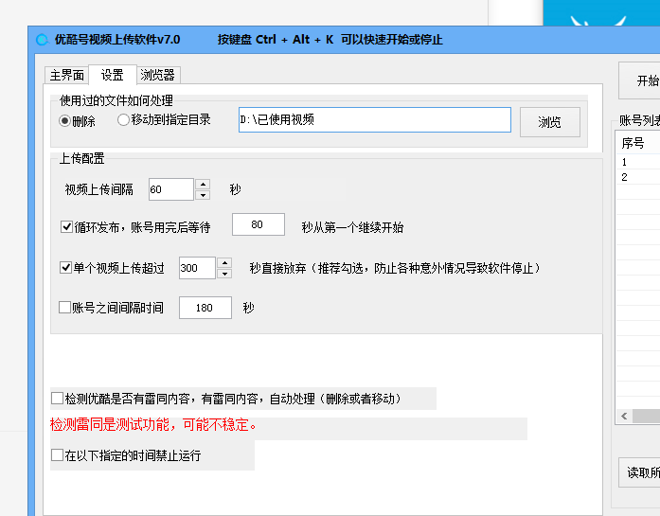Enable 检测优酷是否有雷同内容 checkbox
Screen dimensions: 660x516
[57, 399]
